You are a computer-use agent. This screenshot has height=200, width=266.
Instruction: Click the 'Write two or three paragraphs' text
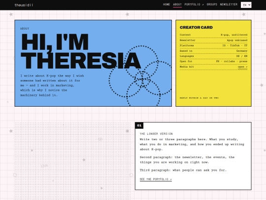click(x=192, y=144)
